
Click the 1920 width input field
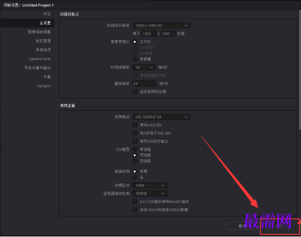149,33
